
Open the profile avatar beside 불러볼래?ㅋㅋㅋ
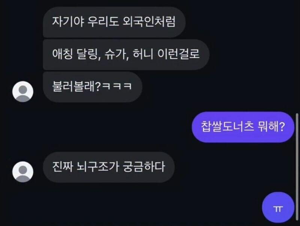(x=23, y=91)
